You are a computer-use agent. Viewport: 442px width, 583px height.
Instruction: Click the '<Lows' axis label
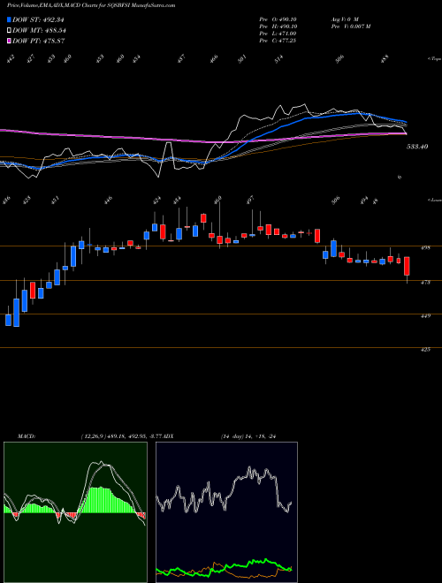click(x=434, y=200)
